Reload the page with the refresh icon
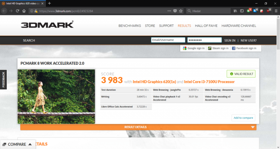This screenshot has height=149, width=280. coord(17,11)
